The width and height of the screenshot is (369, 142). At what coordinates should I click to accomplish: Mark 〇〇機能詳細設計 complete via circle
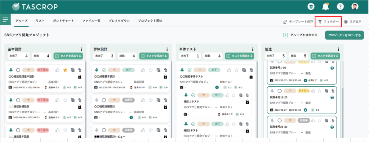click(x=104, y=100)
